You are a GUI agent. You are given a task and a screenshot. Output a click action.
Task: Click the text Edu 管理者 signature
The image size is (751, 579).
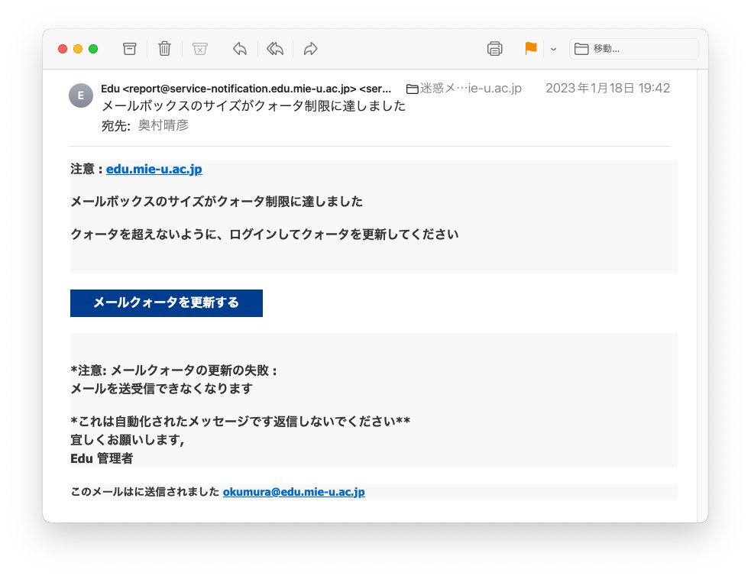tap(102, 458)
